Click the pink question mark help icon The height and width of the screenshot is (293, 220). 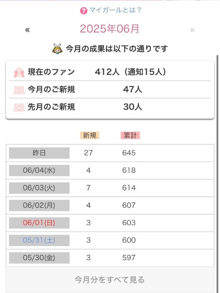(x=84, y=11)
